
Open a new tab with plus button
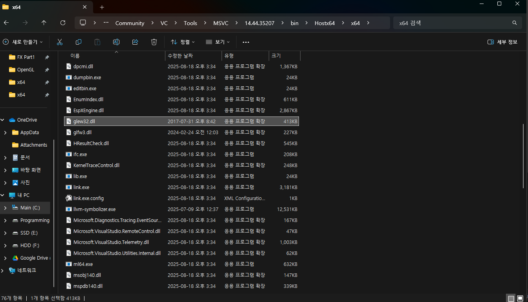coord(102,7)
